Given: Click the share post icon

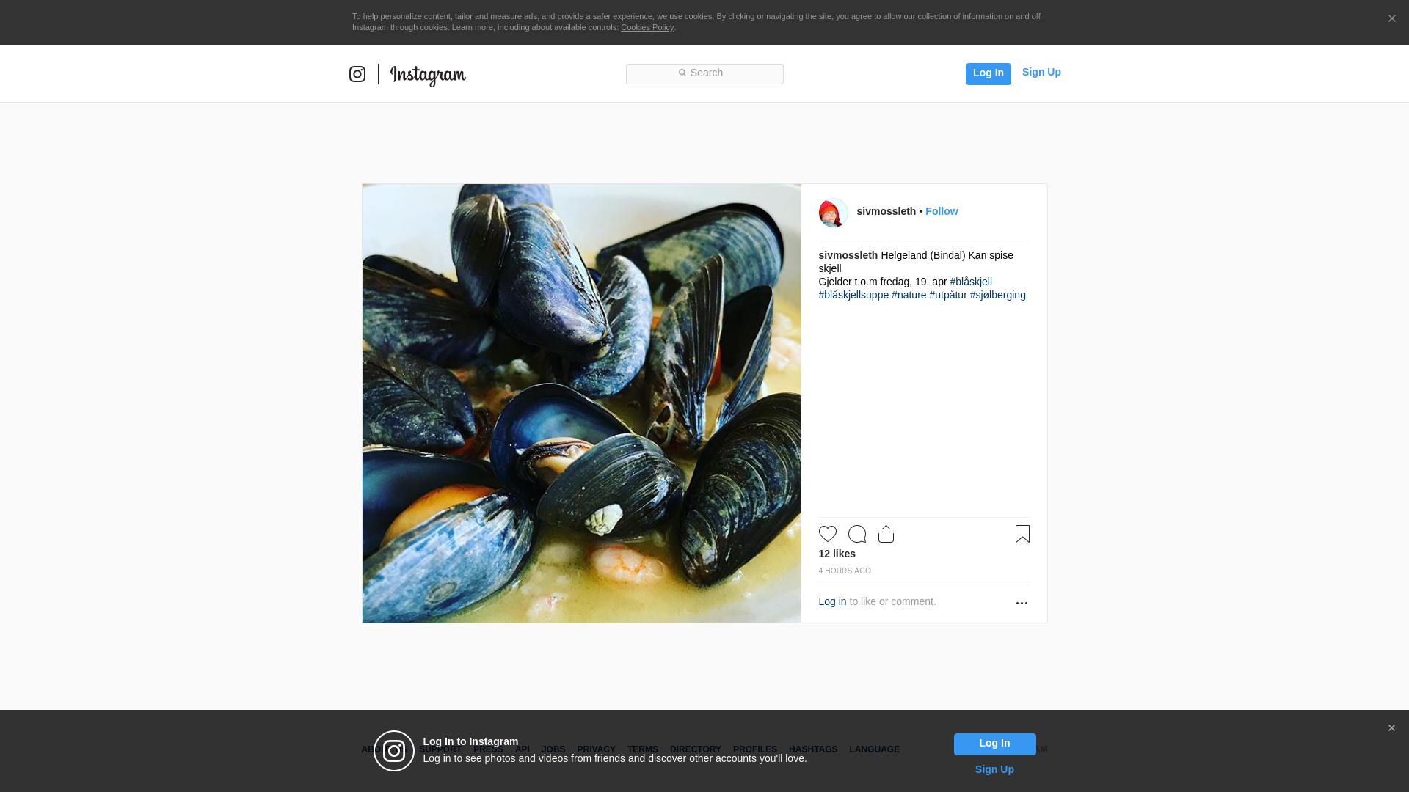Looking at the screenshot, I should [886, 534].
